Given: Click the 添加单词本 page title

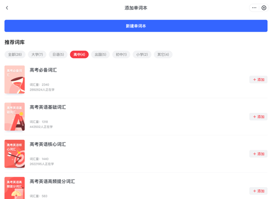Looking at the screenshot, I should coord(136,8).
